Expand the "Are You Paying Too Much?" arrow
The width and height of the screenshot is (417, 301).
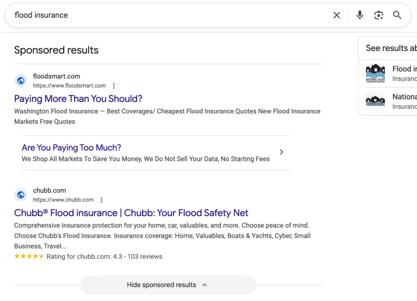pos(281,152)
